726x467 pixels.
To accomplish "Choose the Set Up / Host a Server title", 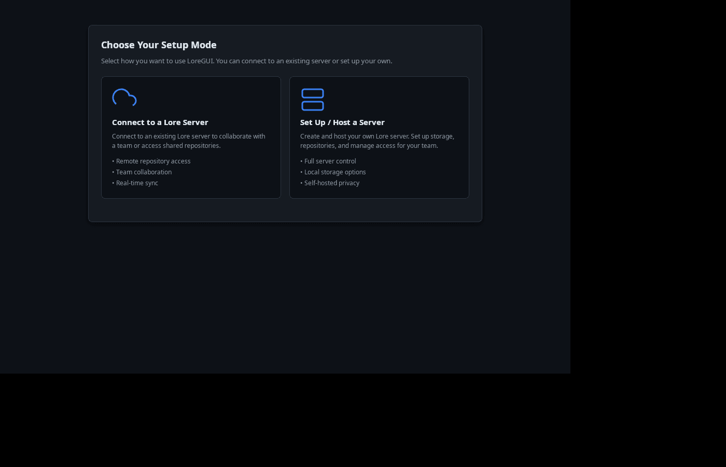I will tap(342, 122).
